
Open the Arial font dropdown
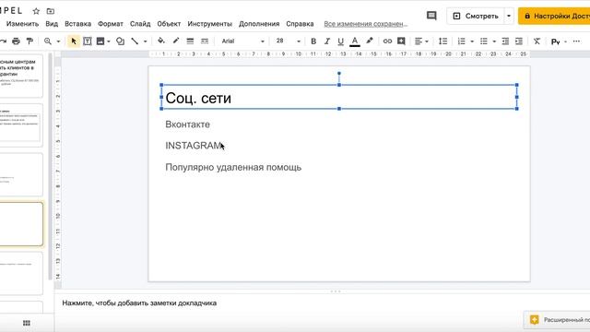pos(242,41)
